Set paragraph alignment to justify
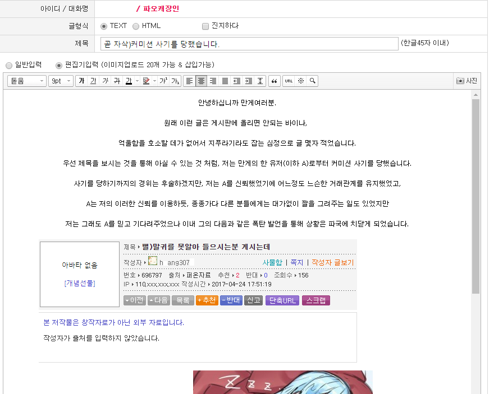Screen dimensions: 503x394 pos(225,81)
